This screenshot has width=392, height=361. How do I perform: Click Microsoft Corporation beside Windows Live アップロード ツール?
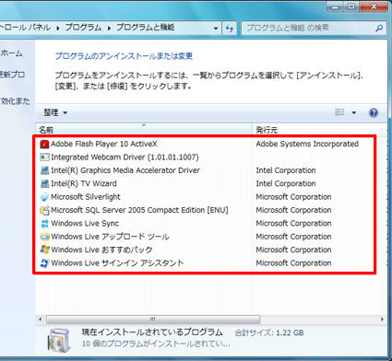pyautogui.click(x=293, y=237)
